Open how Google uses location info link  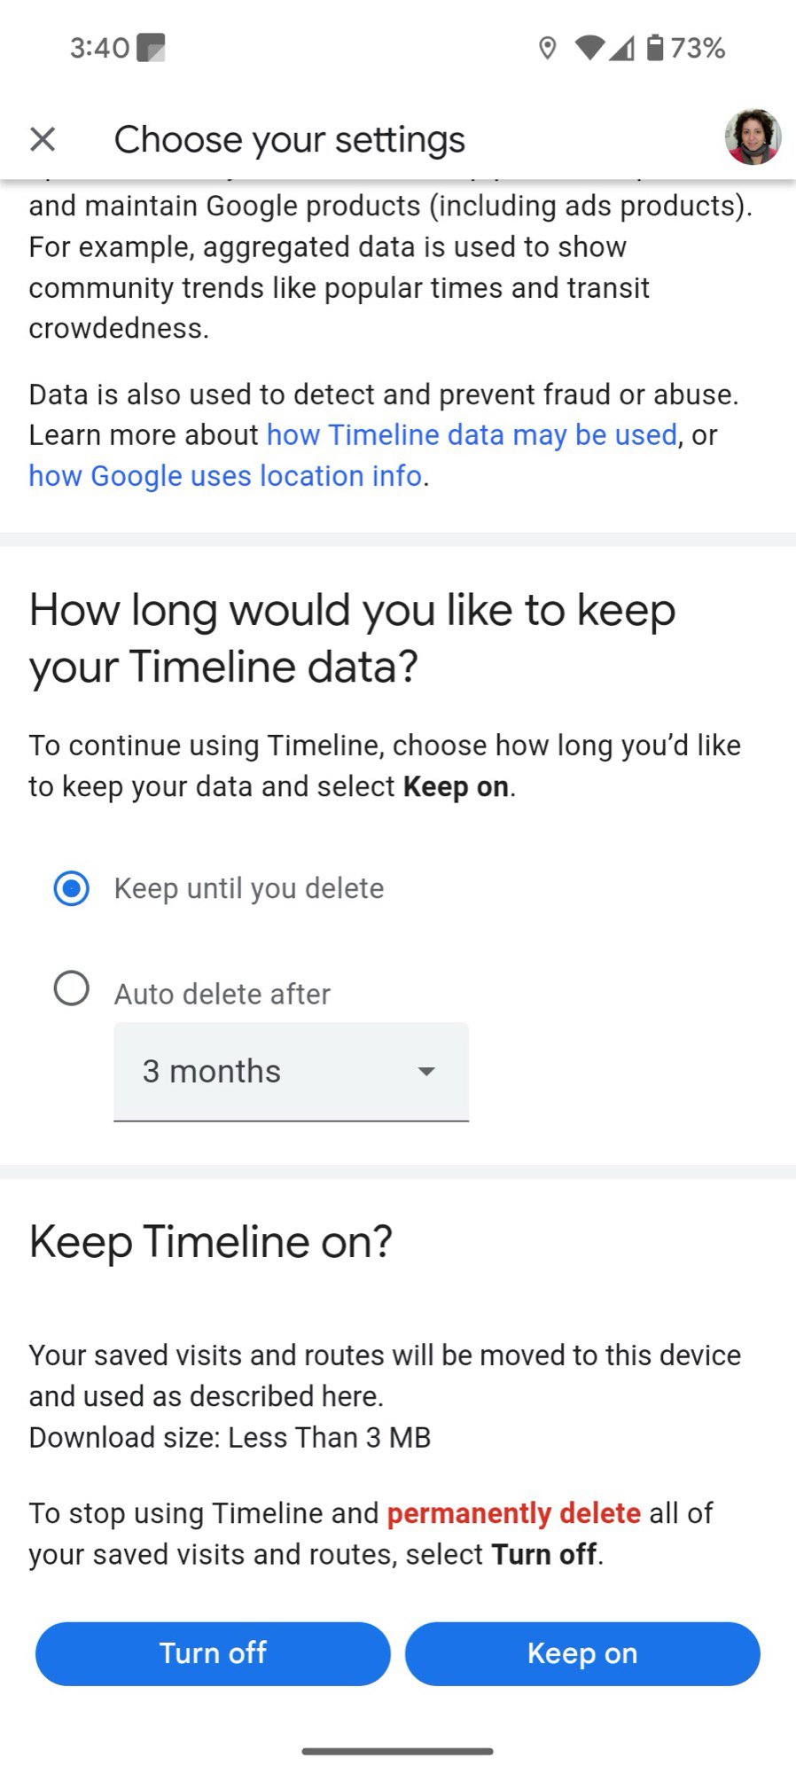pyautogui.click(x=225, y=476)
